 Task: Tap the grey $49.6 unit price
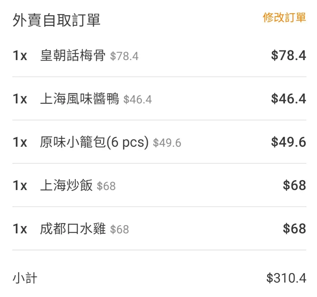coord(167,143)
